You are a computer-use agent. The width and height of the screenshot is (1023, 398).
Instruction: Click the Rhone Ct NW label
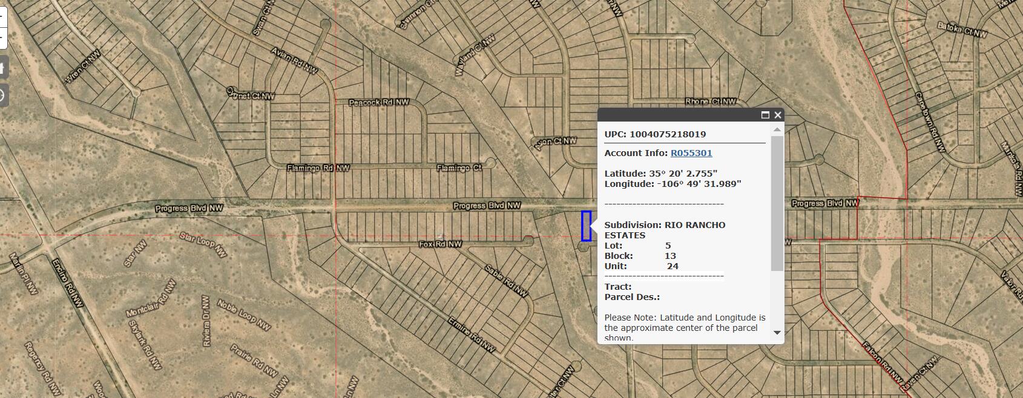pos(710,102)
